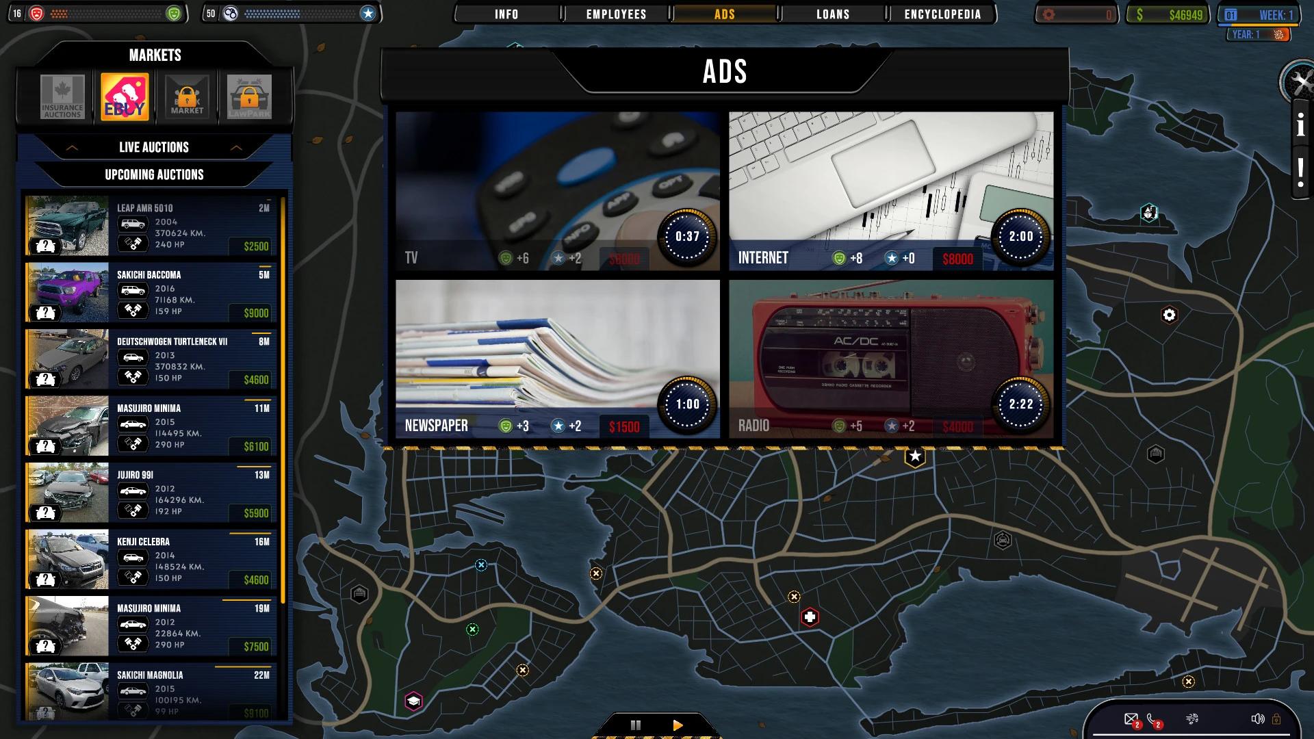
Task: Select LEAP AMR 5010 auction thumbnail
Action: 68,226
